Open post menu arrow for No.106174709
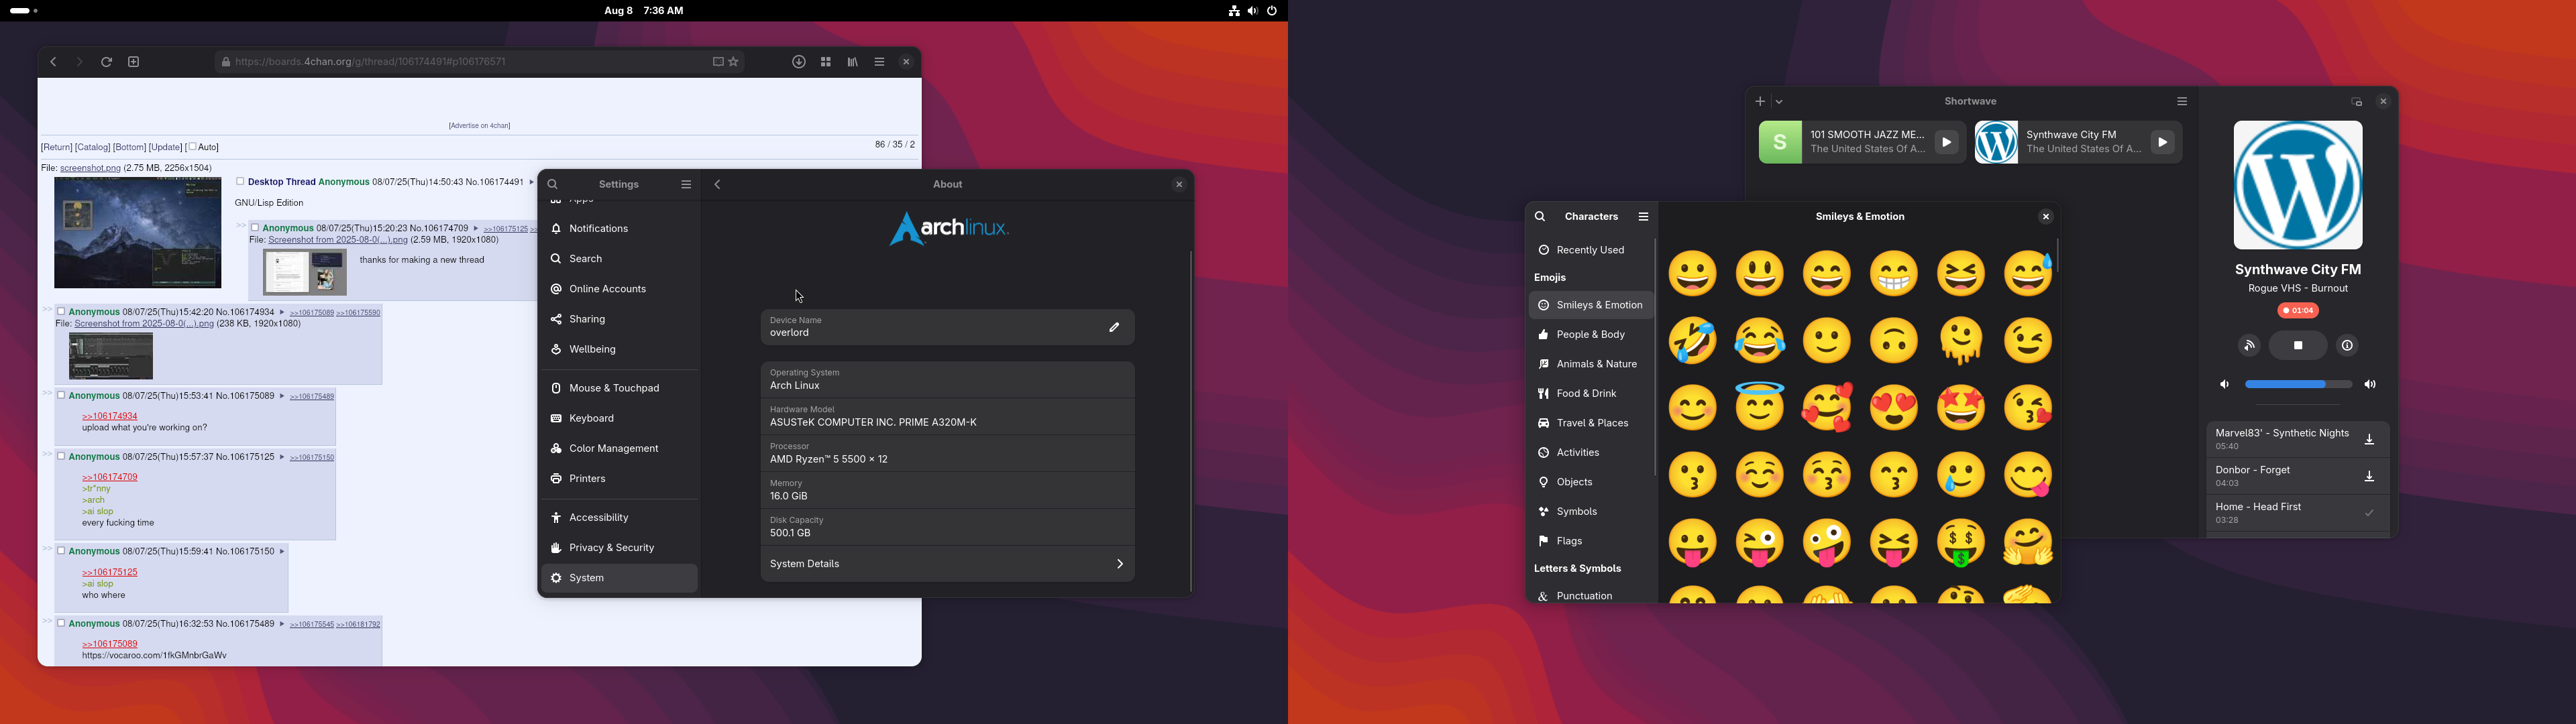This screenshot has height=724, width=2576. coord(475,228)
